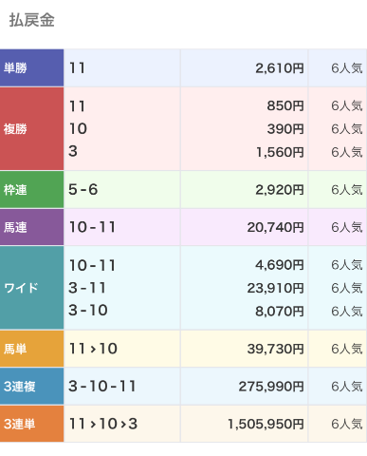367x456 pixels.
Task: Click the 複勝 red label cell
Action: tap(31, 129)
